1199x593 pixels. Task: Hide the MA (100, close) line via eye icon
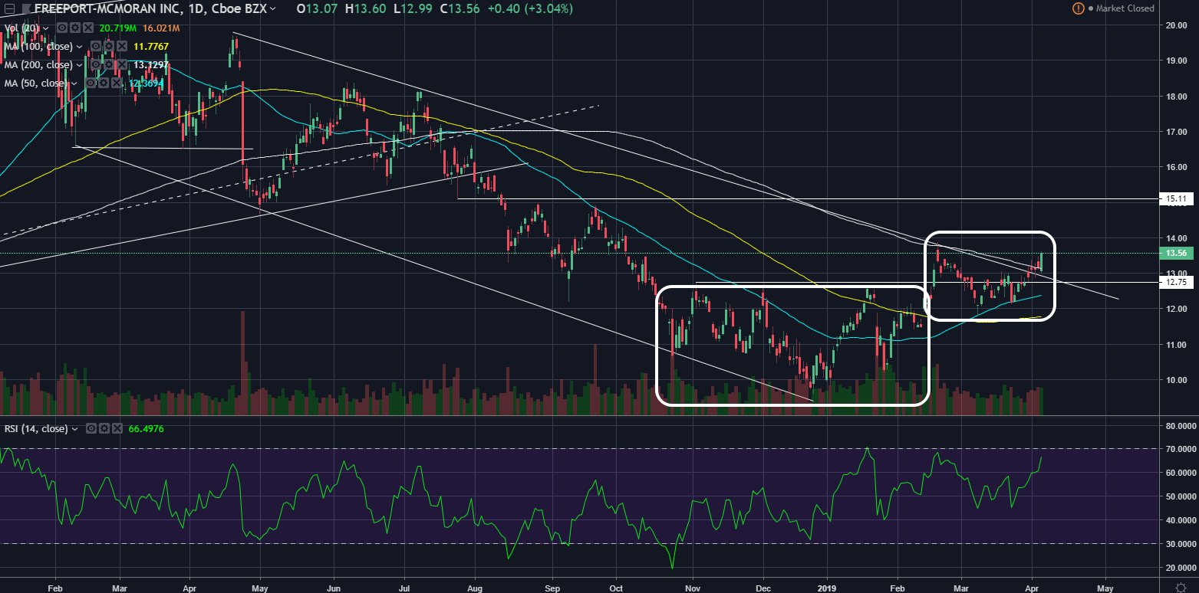[96, 46]
